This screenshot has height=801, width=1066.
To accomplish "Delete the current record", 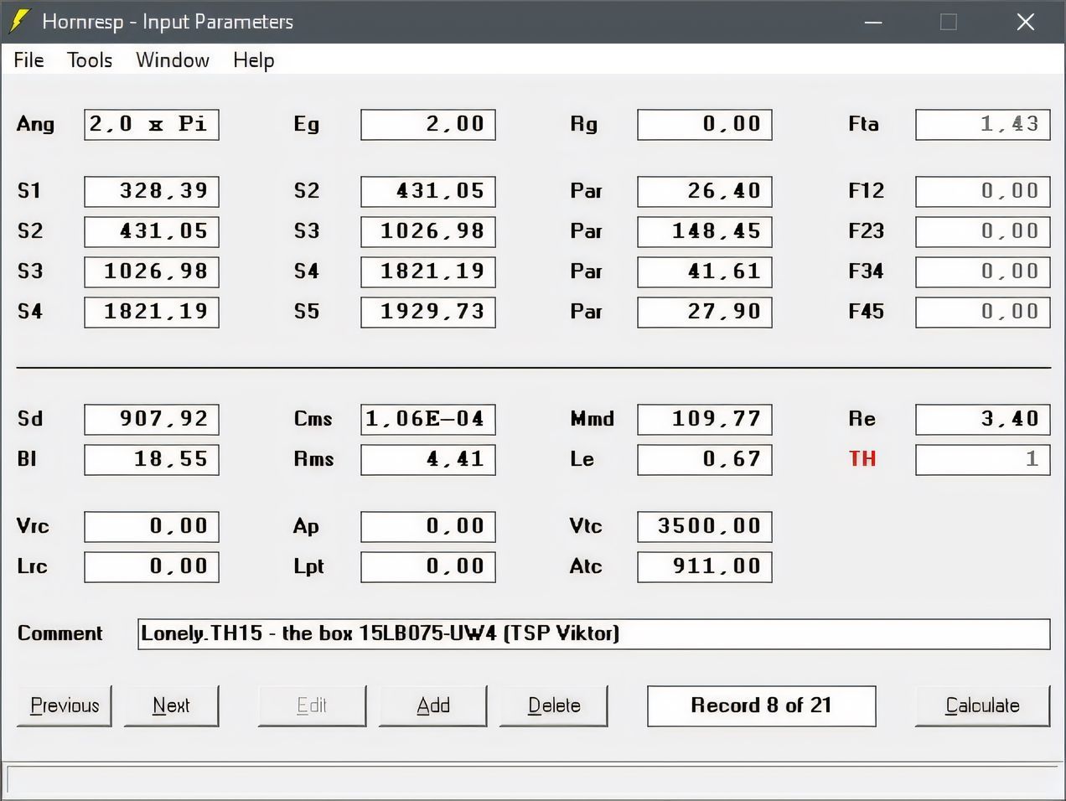I will pos(553,705).
